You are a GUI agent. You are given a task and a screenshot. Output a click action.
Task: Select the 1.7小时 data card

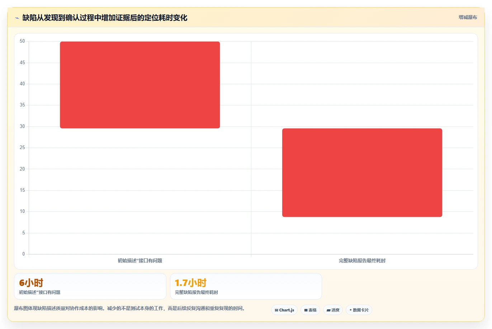point(246,286)
